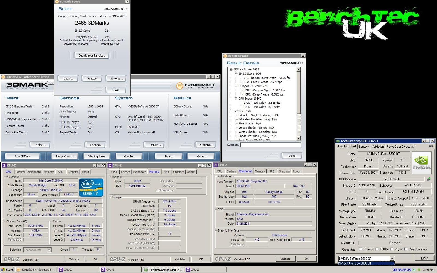
Task: Tick the DirectCompute checkbox
Action: click(x=406, y=249)
